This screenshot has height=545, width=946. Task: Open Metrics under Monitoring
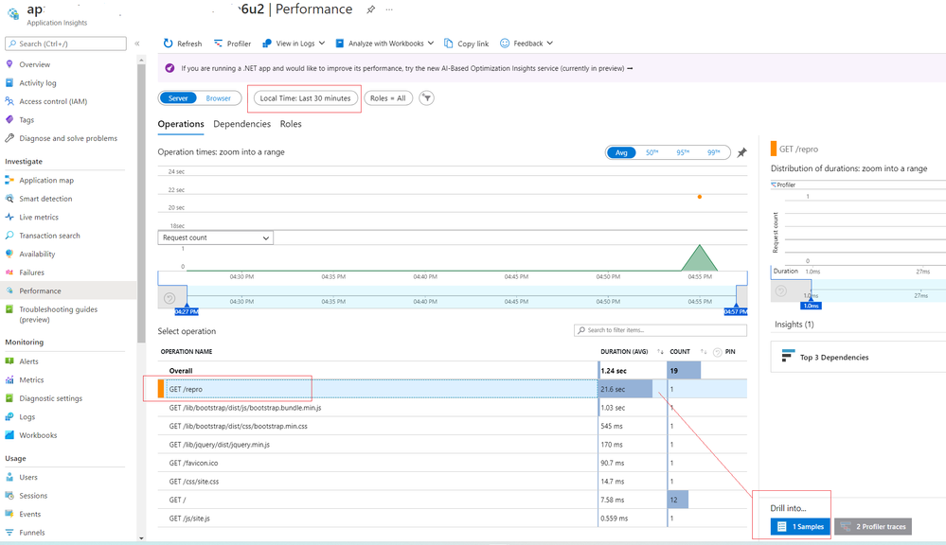(x=31, y=379)
